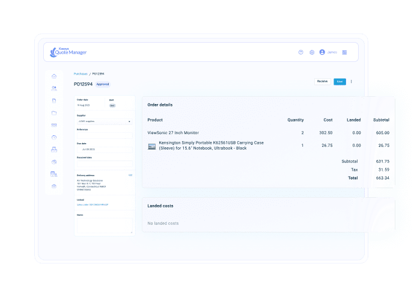This screenshot has height=297, width=417.
Task: Open the three-dot more options menu
Action: pos(352,81)
